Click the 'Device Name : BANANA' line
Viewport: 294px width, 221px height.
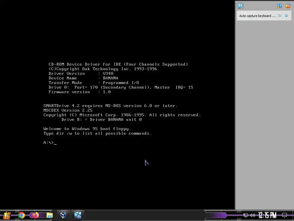tap(84, 78)
